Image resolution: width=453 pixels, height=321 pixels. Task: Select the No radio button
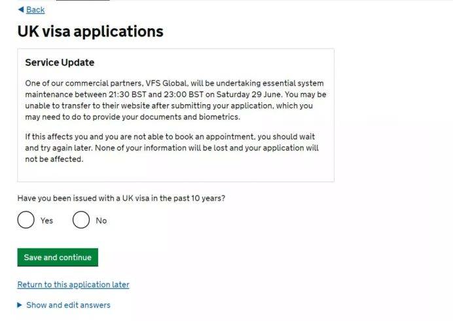pos(81,220)
